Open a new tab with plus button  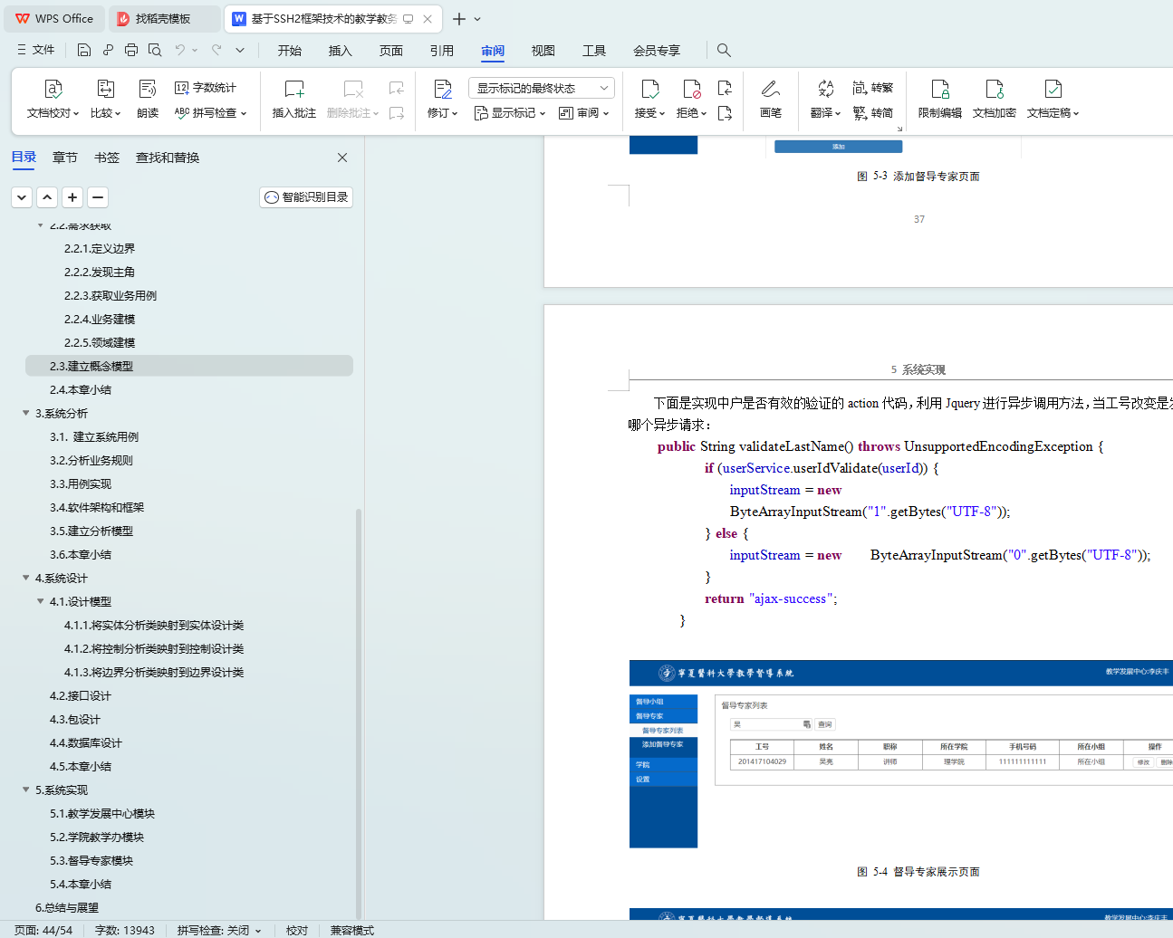coord(459,19)
